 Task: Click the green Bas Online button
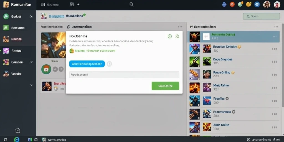165,86
